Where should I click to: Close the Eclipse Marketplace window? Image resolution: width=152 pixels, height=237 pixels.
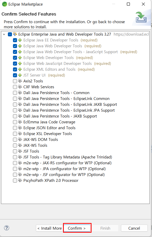[x=143, y=4]
